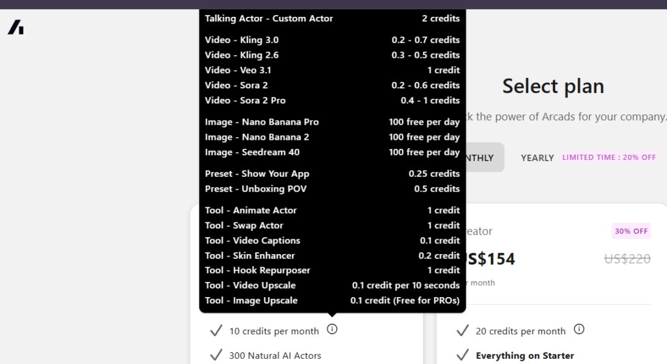
Task: Click the Tool - Skin Enhancer row
Action: pyautogui.click(x=332, y=256)
